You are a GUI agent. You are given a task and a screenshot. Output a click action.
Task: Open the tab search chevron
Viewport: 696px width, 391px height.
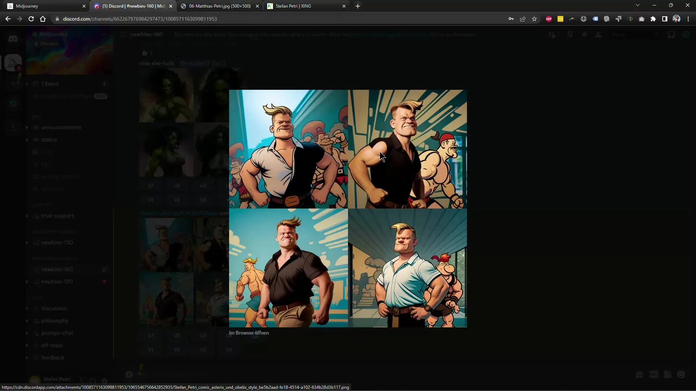point(638,5)
